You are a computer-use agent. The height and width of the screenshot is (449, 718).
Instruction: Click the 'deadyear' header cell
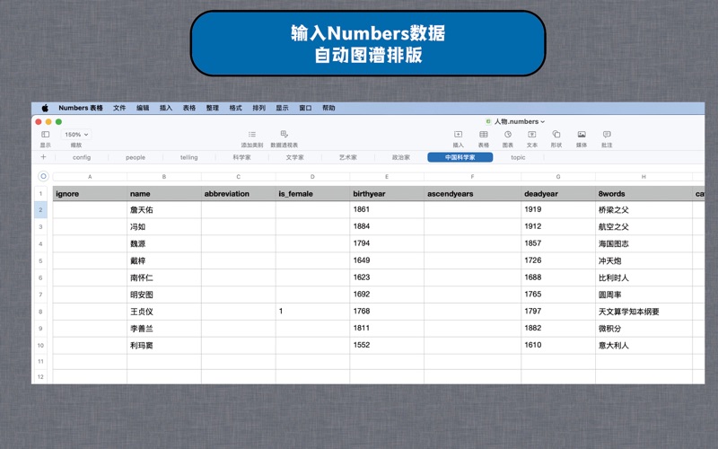[558, 194]
